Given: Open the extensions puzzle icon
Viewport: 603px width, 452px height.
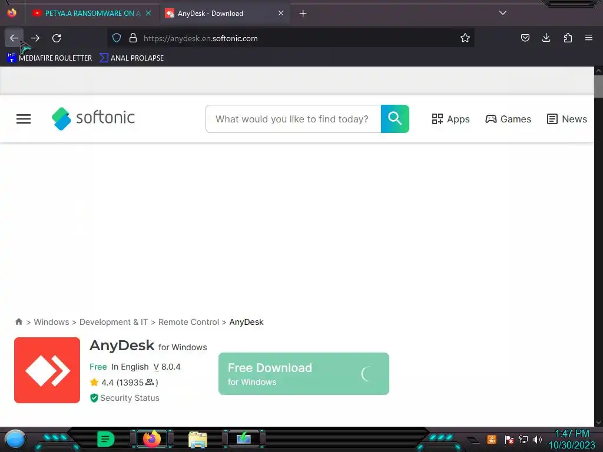Looking at the screenshot, I should coord(568,38).
